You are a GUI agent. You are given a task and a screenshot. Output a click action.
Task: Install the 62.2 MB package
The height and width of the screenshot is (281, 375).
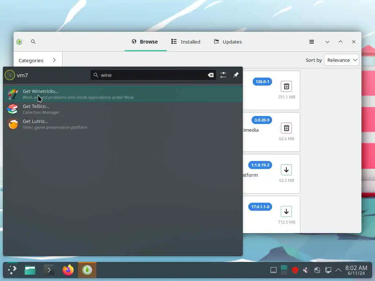pyautogui.click(x=286, y=170)
